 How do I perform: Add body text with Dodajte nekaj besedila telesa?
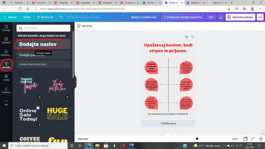(x=43, y=64)
